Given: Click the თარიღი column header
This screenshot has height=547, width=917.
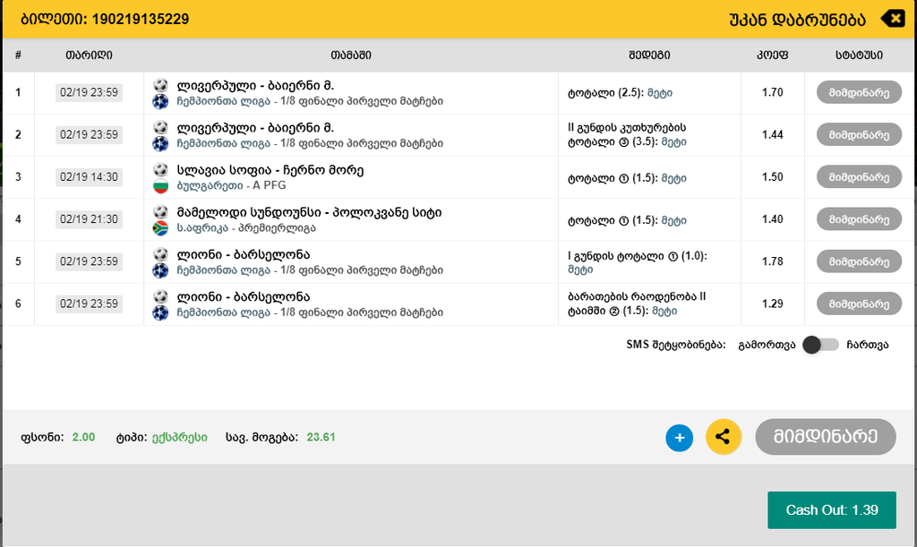Looking at the screenshot, I should (89, 55).
